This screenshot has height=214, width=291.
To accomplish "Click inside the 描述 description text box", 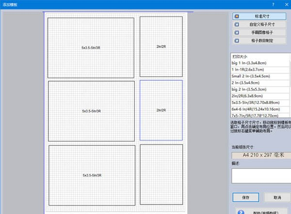I will (x=261, y=175).
